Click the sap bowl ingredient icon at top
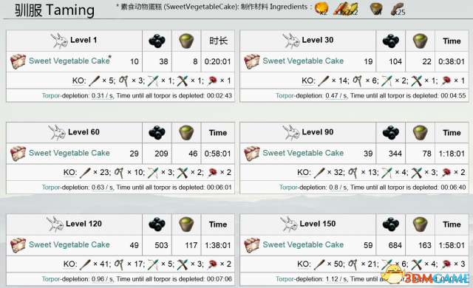This screenshot has width=473, height=288. point(376,9)
